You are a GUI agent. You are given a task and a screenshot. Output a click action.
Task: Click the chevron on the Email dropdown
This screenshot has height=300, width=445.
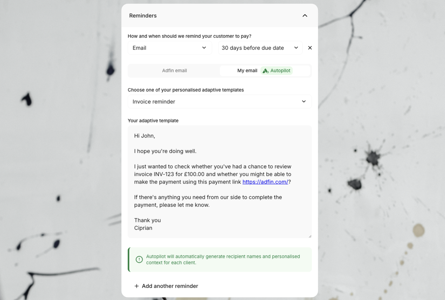(x=204, y=48)
